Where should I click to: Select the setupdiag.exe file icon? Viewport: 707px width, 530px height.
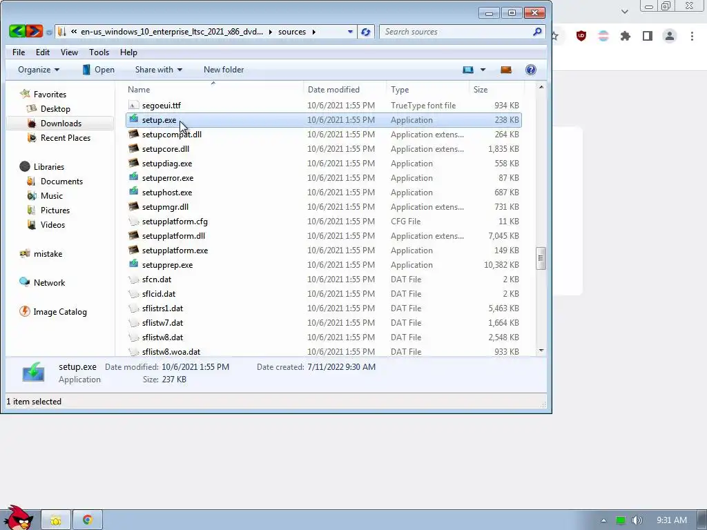(133, 163)
